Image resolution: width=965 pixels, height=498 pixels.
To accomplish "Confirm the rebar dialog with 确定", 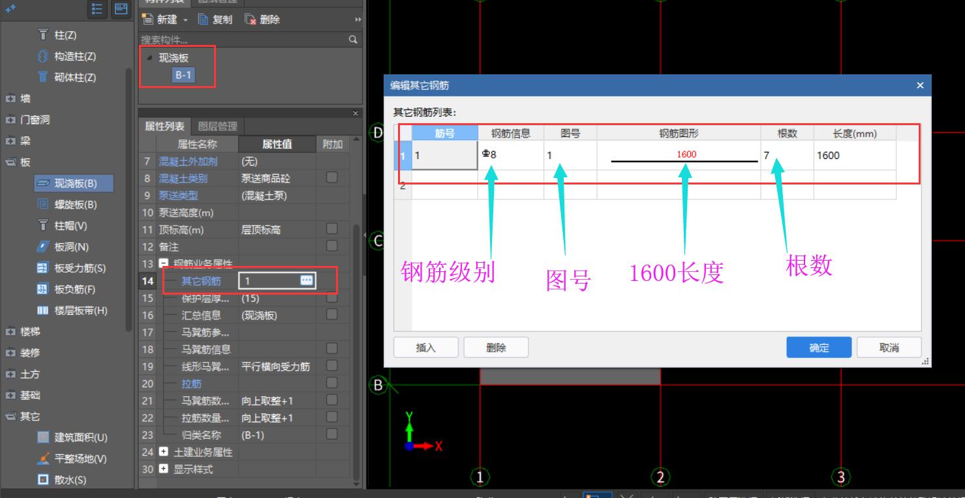I will (819, 347).
